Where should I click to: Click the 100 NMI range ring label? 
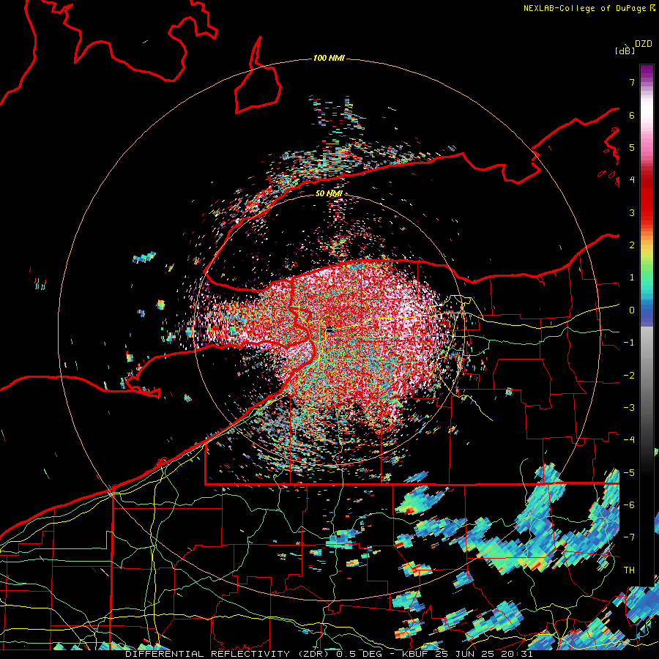pyautogui.click(x=329, y=58)
